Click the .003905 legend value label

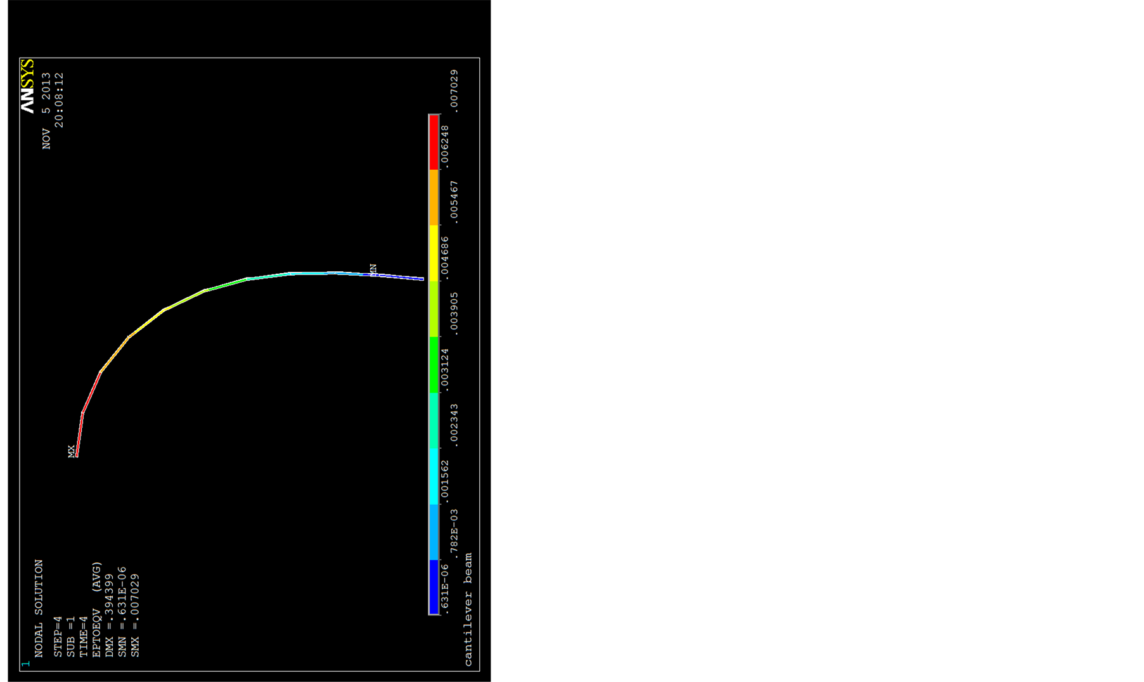454,314
